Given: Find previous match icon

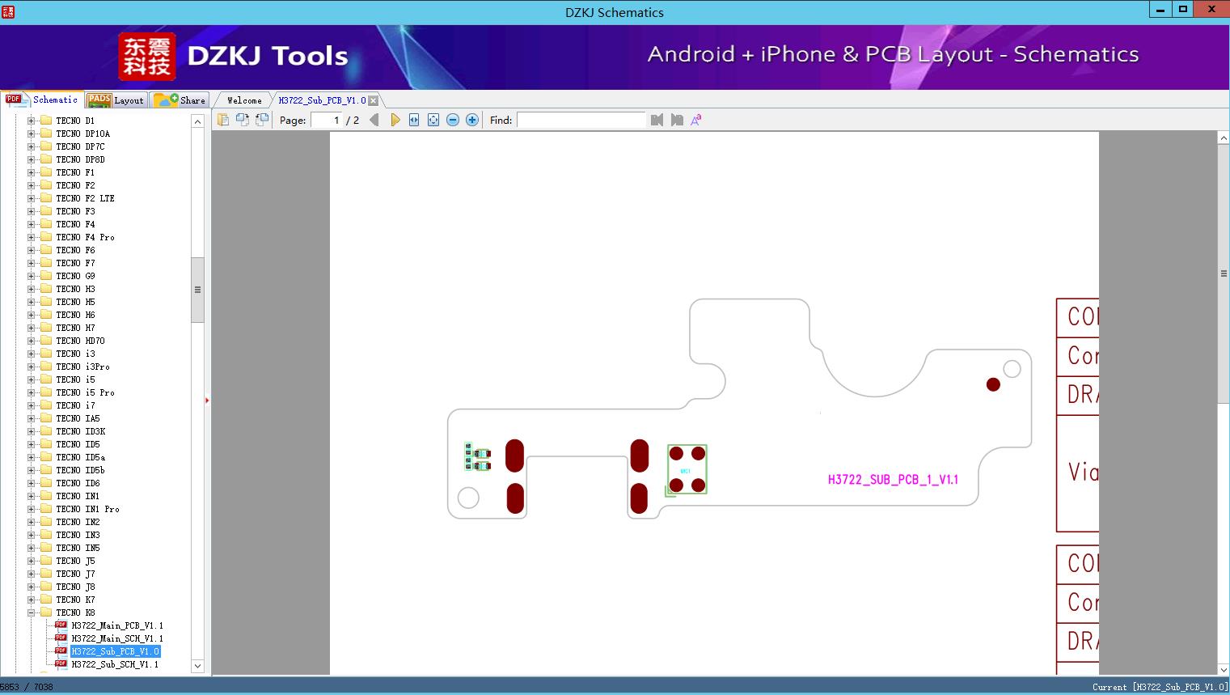Looking at the screenshot, I should (x=657, y=120).
